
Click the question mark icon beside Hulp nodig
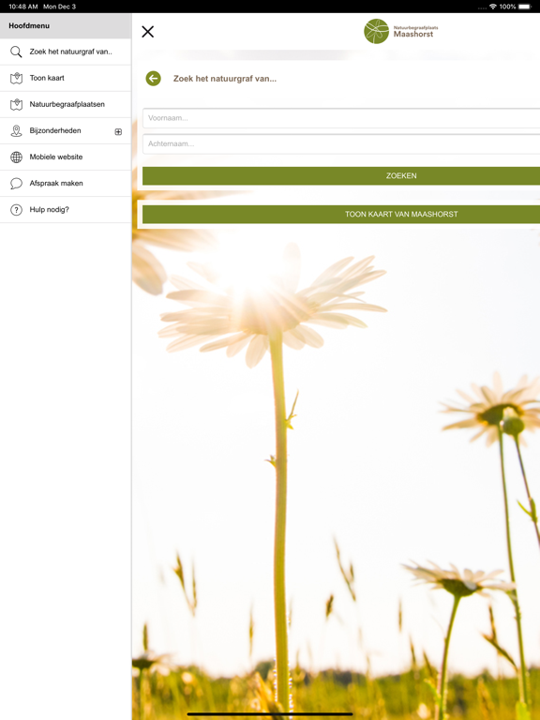pyautogui.click(x=16, y=210)
